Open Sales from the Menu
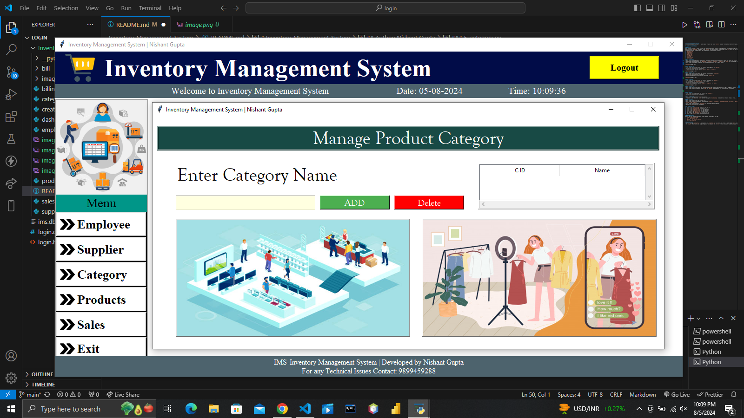This screenshot has height=418, width=744. point(101,325)
